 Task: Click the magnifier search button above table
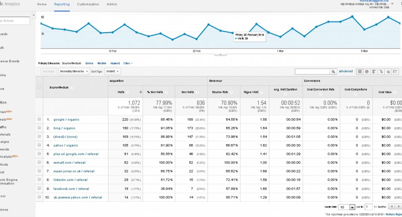click(333, 72)
